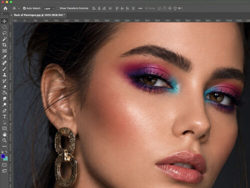Image resolution: width=250 pixels, height=188 pixels.
Task: Select the Rectangle shape tool
Action: 4,128
